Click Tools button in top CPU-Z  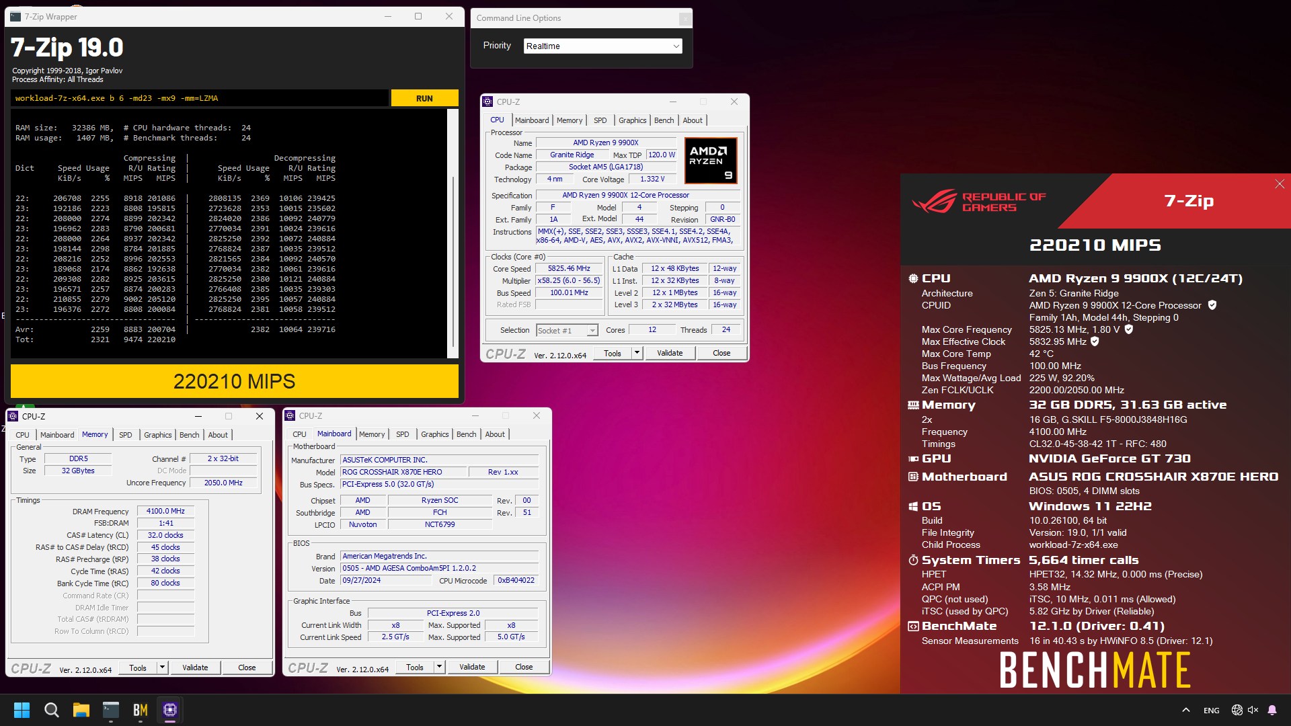(x=613, y=353)
